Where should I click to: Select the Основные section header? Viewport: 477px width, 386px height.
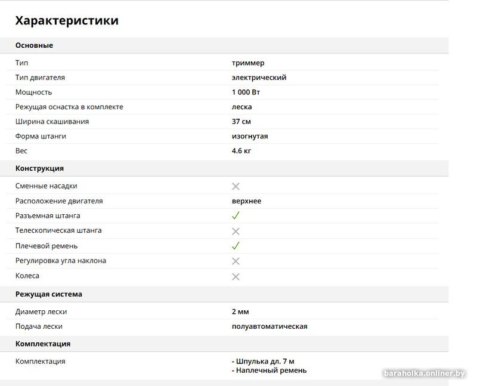34,45
